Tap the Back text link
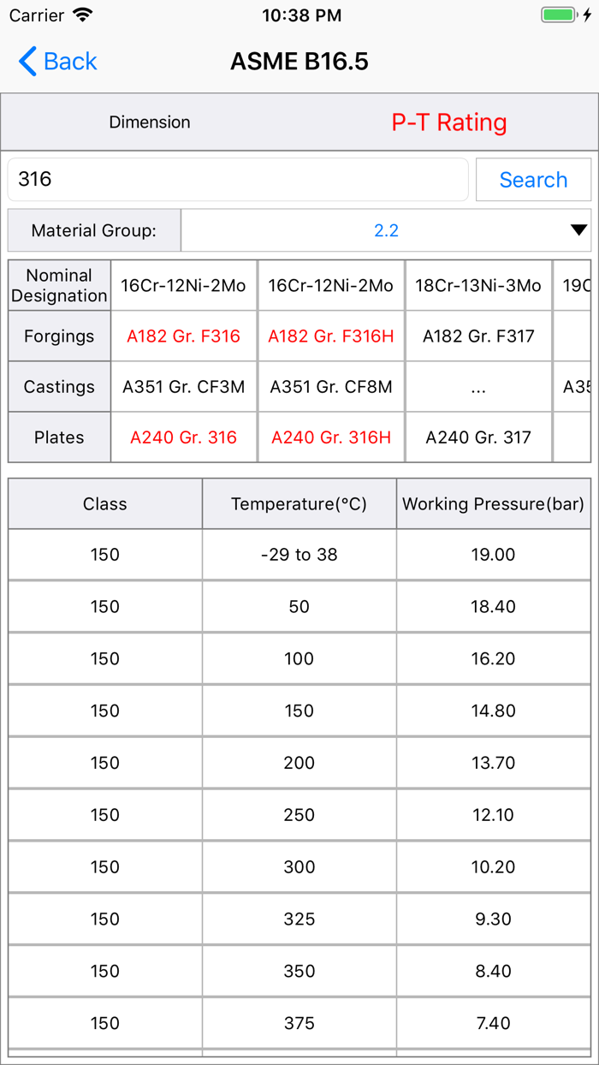Screen dimensions: 599x1065 tap(70, 62)
